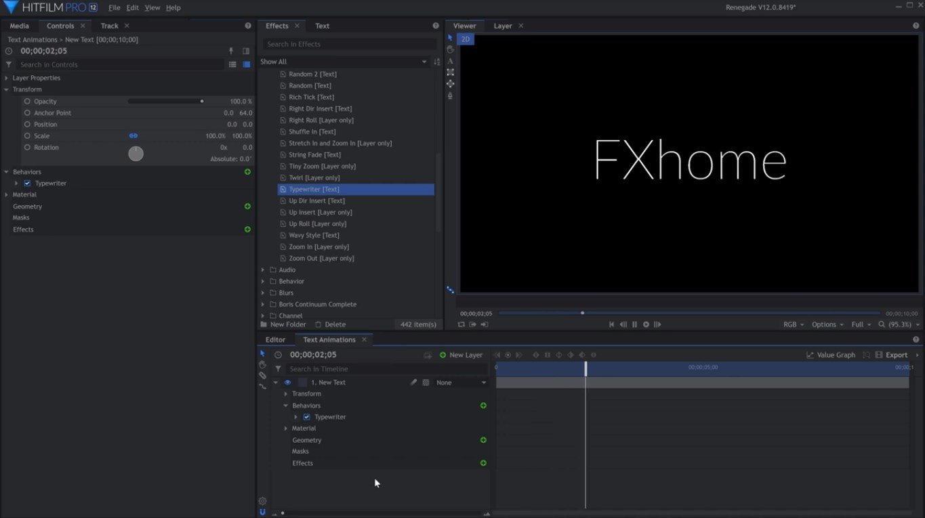Pick the Rectangle mask tool in Viewer
The height and width of the screenshot is (518, 925).
[451, 72]
